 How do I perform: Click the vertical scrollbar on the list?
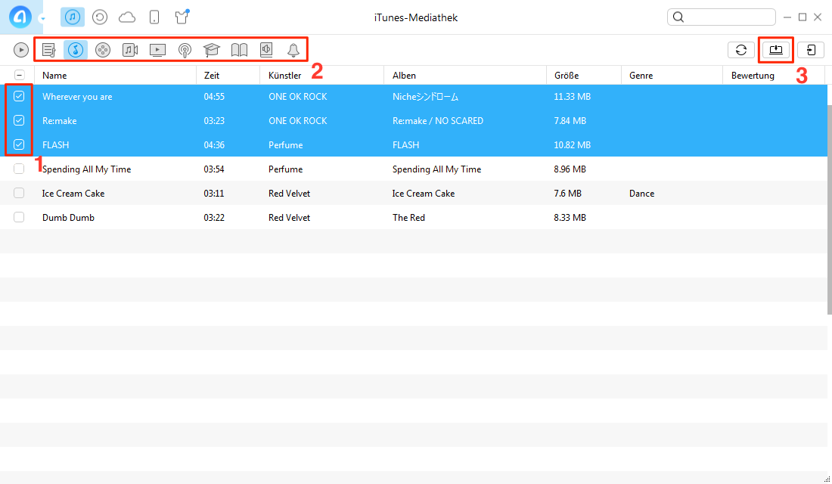click(x=829, y=209)
